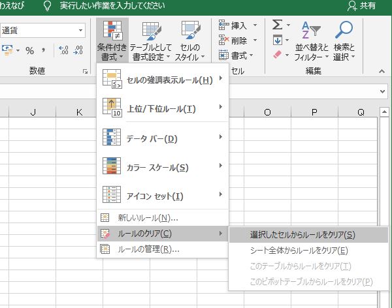The width and height of the screenshot is (392, 308).
Task: Select column Q header
Action: point(358,112)
